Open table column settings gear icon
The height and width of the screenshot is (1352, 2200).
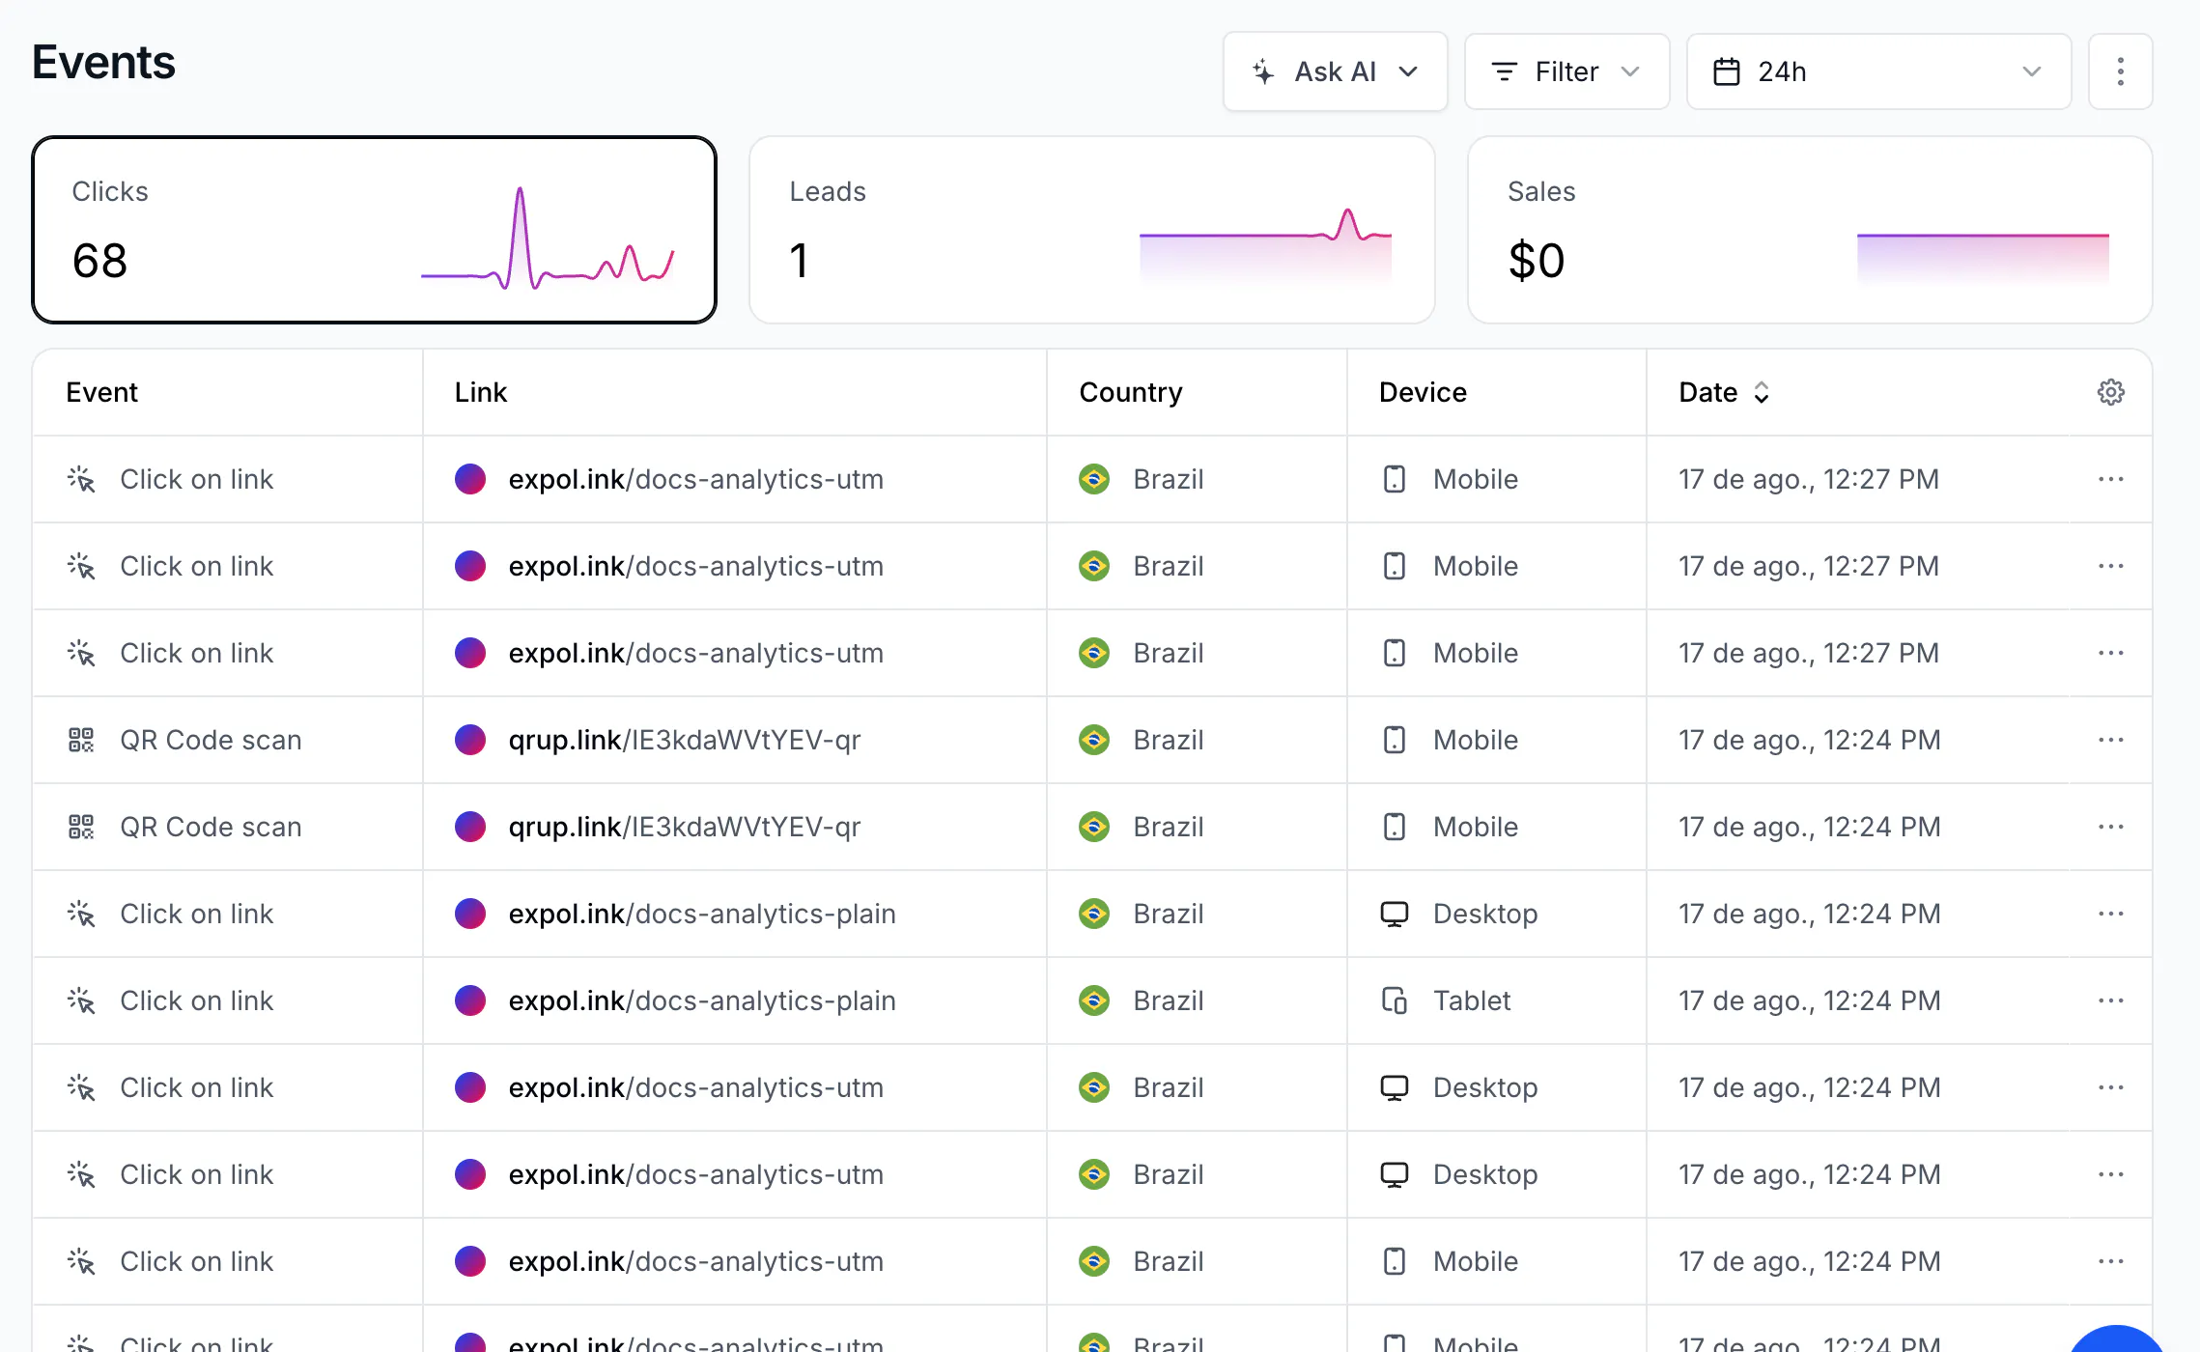click(2110, 392)
